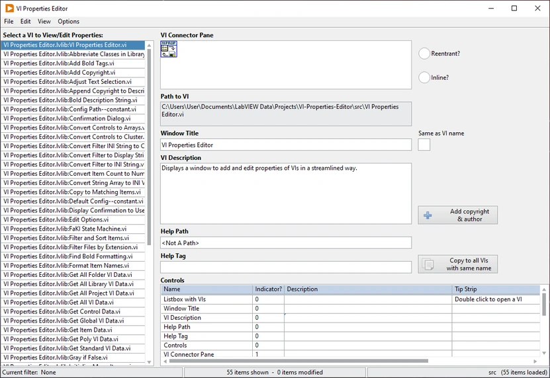Image resolution: width=550 pixels, height=378 pixels.
Task: Select 'Get Item Data.vi' in VI list
Action: click(73, 330)
